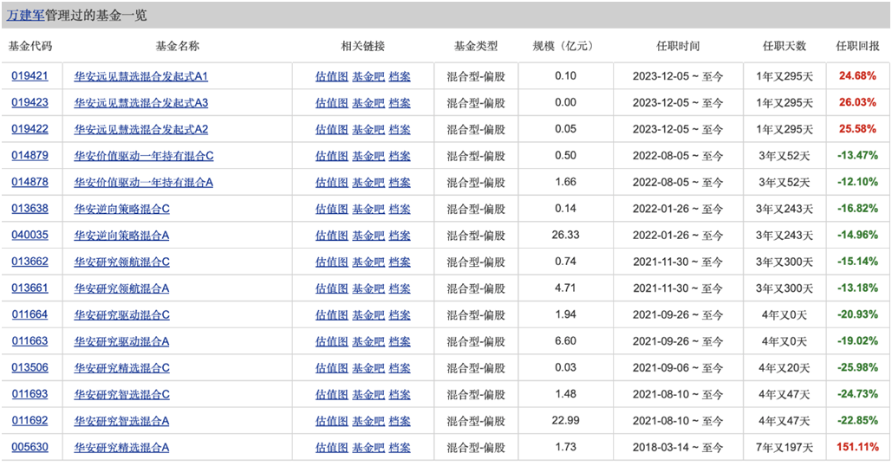Click 估值图 for 华安研究领航混合C

click(331, 262)
